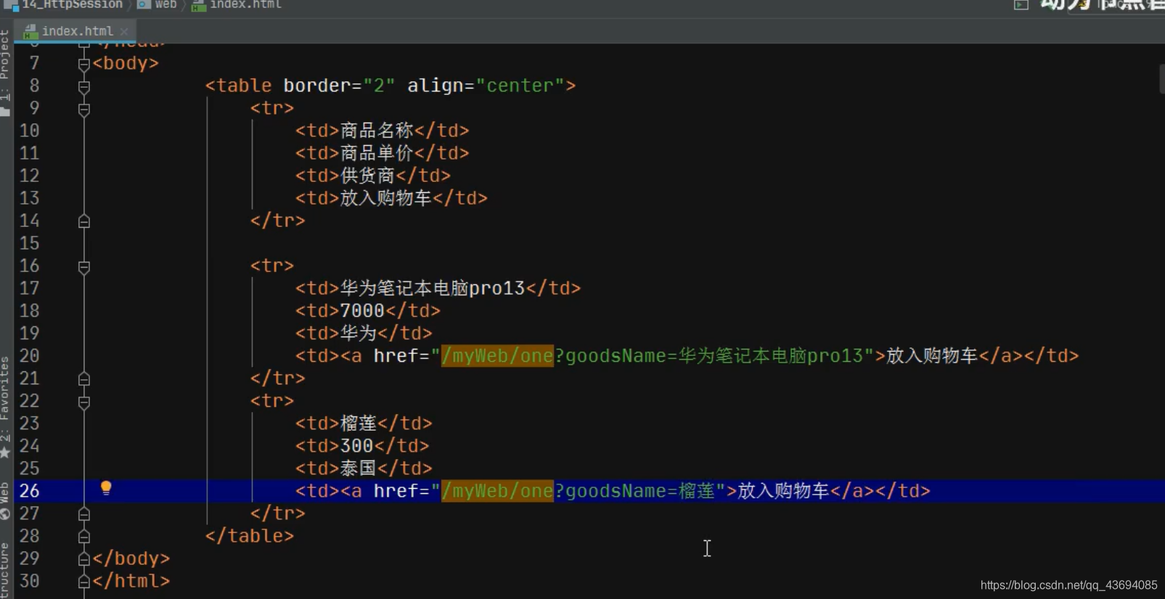The image size is (1165, 599).
Task: Click the run configuration icon at top right
Action: click(1021, 4)
